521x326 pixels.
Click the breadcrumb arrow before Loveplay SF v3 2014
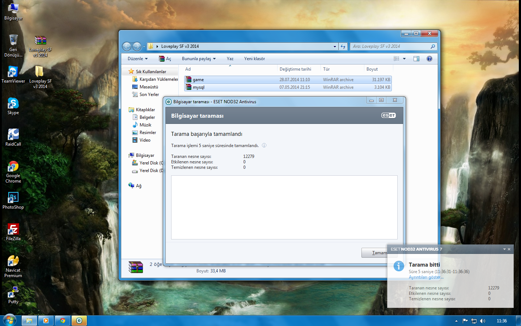coord(157,46)
